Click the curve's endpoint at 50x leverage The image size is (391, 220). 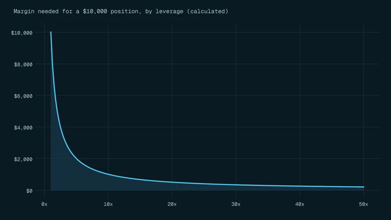point(364,187)
